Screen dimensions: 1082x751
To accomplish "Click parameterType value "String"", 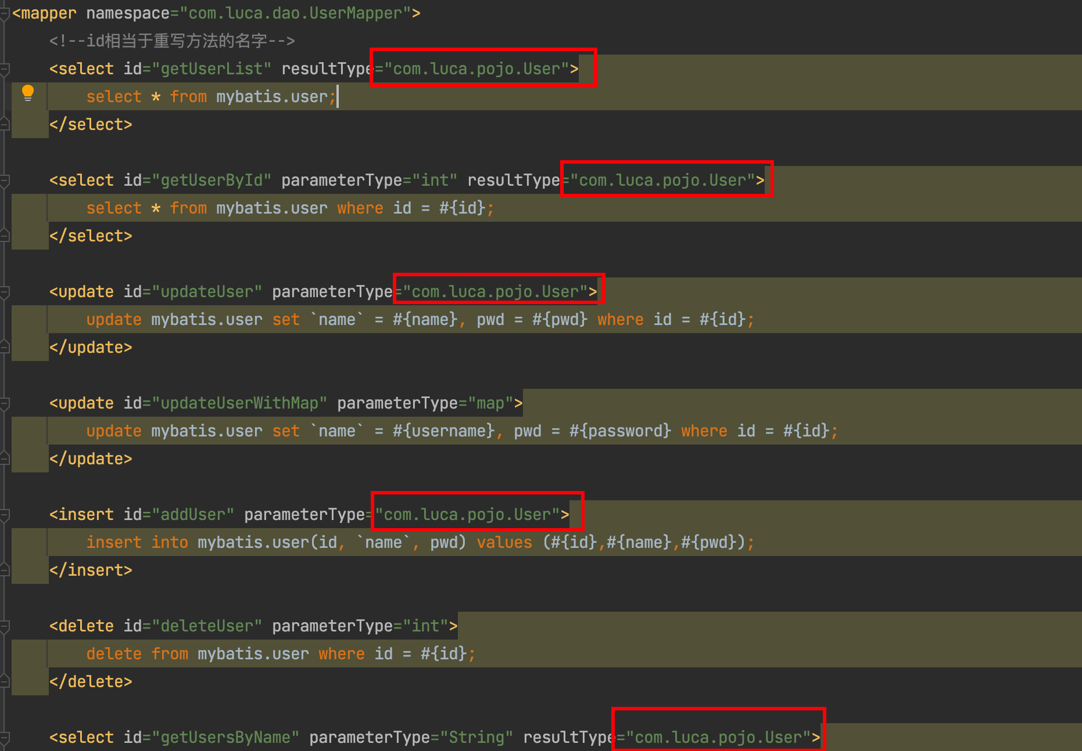I will click(x=476, y=738).
